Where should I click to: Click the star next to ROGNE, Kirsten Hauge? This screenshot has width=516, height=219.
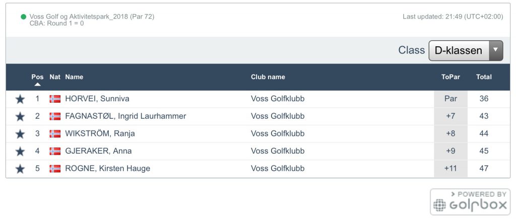(20, 169)
